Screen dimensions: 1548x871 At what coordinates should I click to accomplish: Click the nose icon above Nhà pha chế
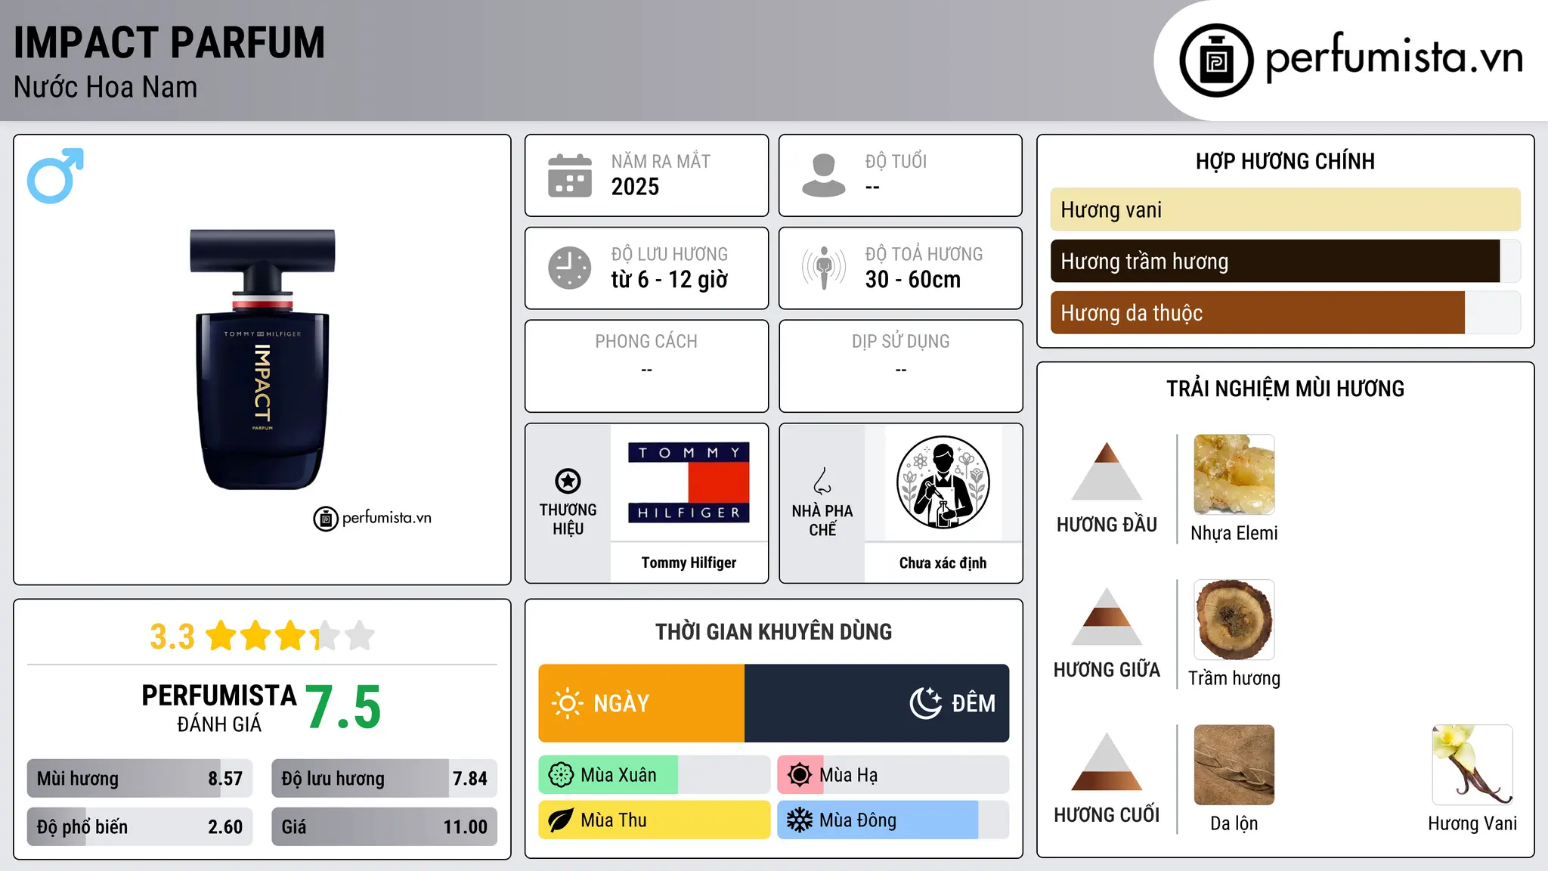(822, 481)
